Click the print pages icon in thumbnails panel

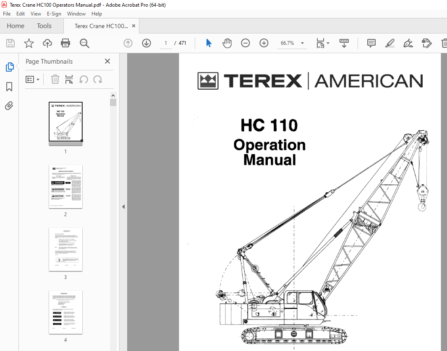69,79
